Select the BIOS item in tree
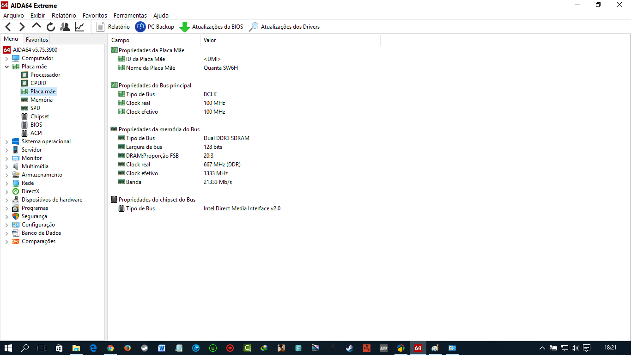Viewport: 631px width, 355px height. coord(36,125)
